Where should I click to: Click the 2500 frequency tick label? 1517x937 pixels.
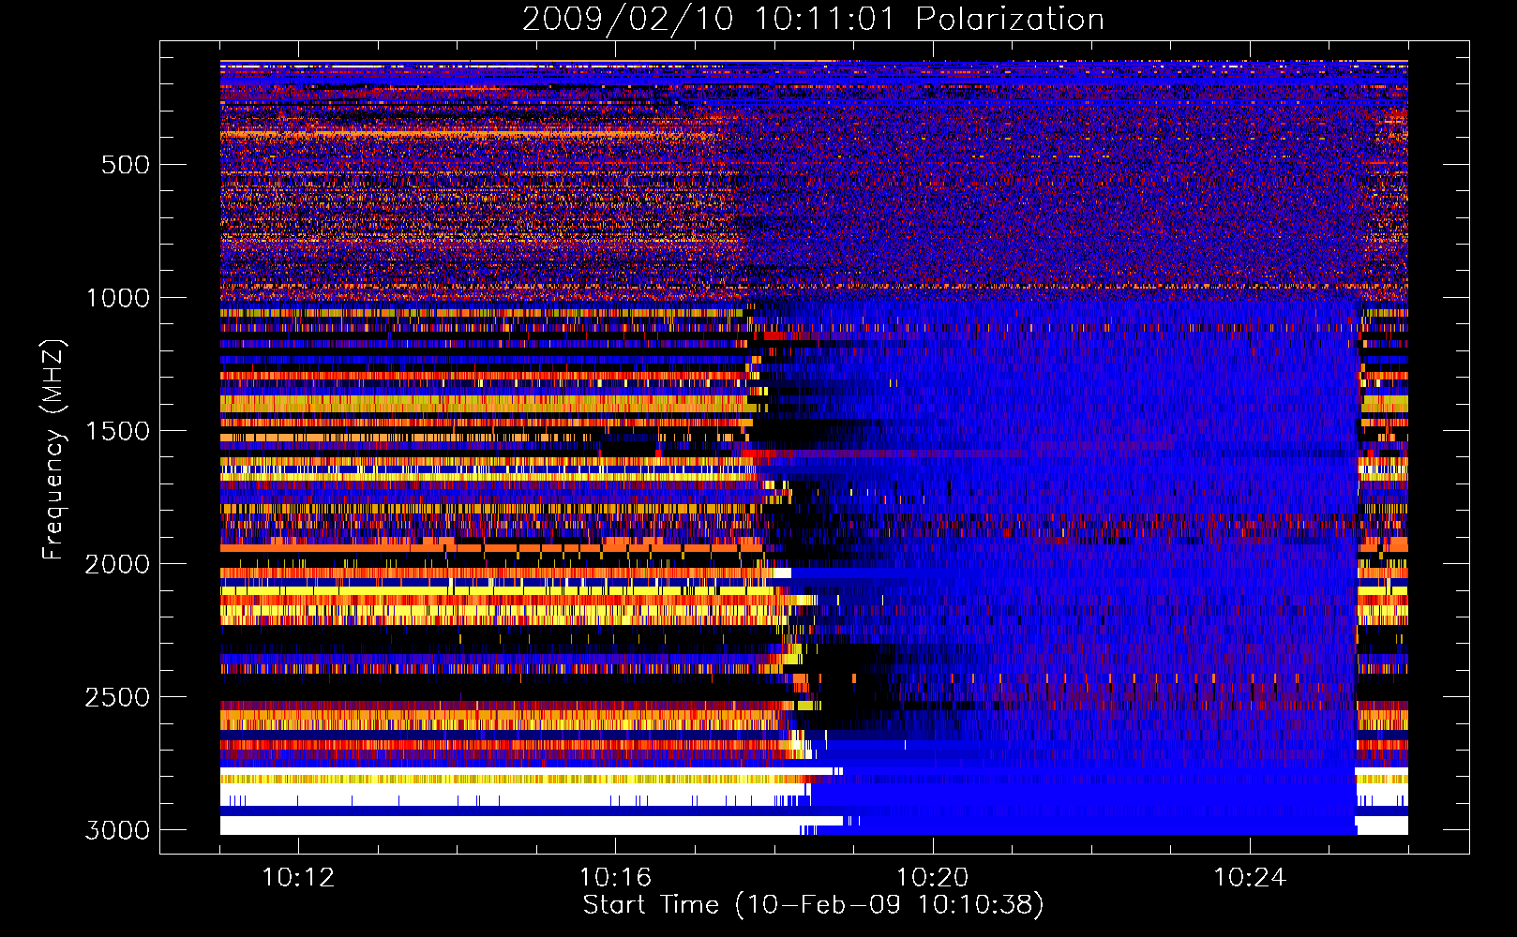117,697
